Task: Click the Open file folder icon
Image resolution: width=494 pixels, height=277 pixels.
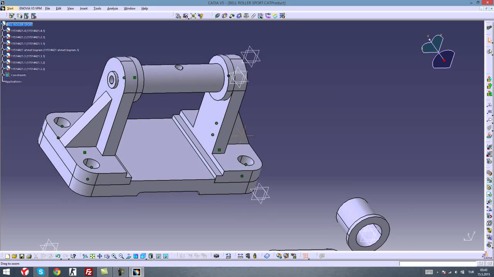Action: [14, 256]
